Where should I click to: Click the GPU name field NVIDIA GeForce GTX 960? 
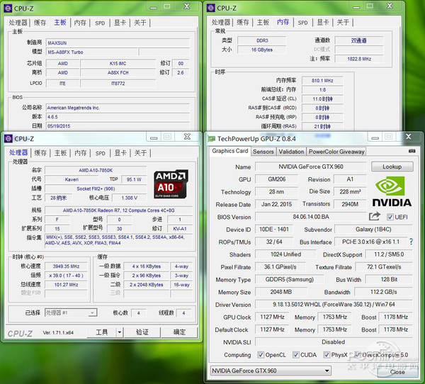point(311,166)
